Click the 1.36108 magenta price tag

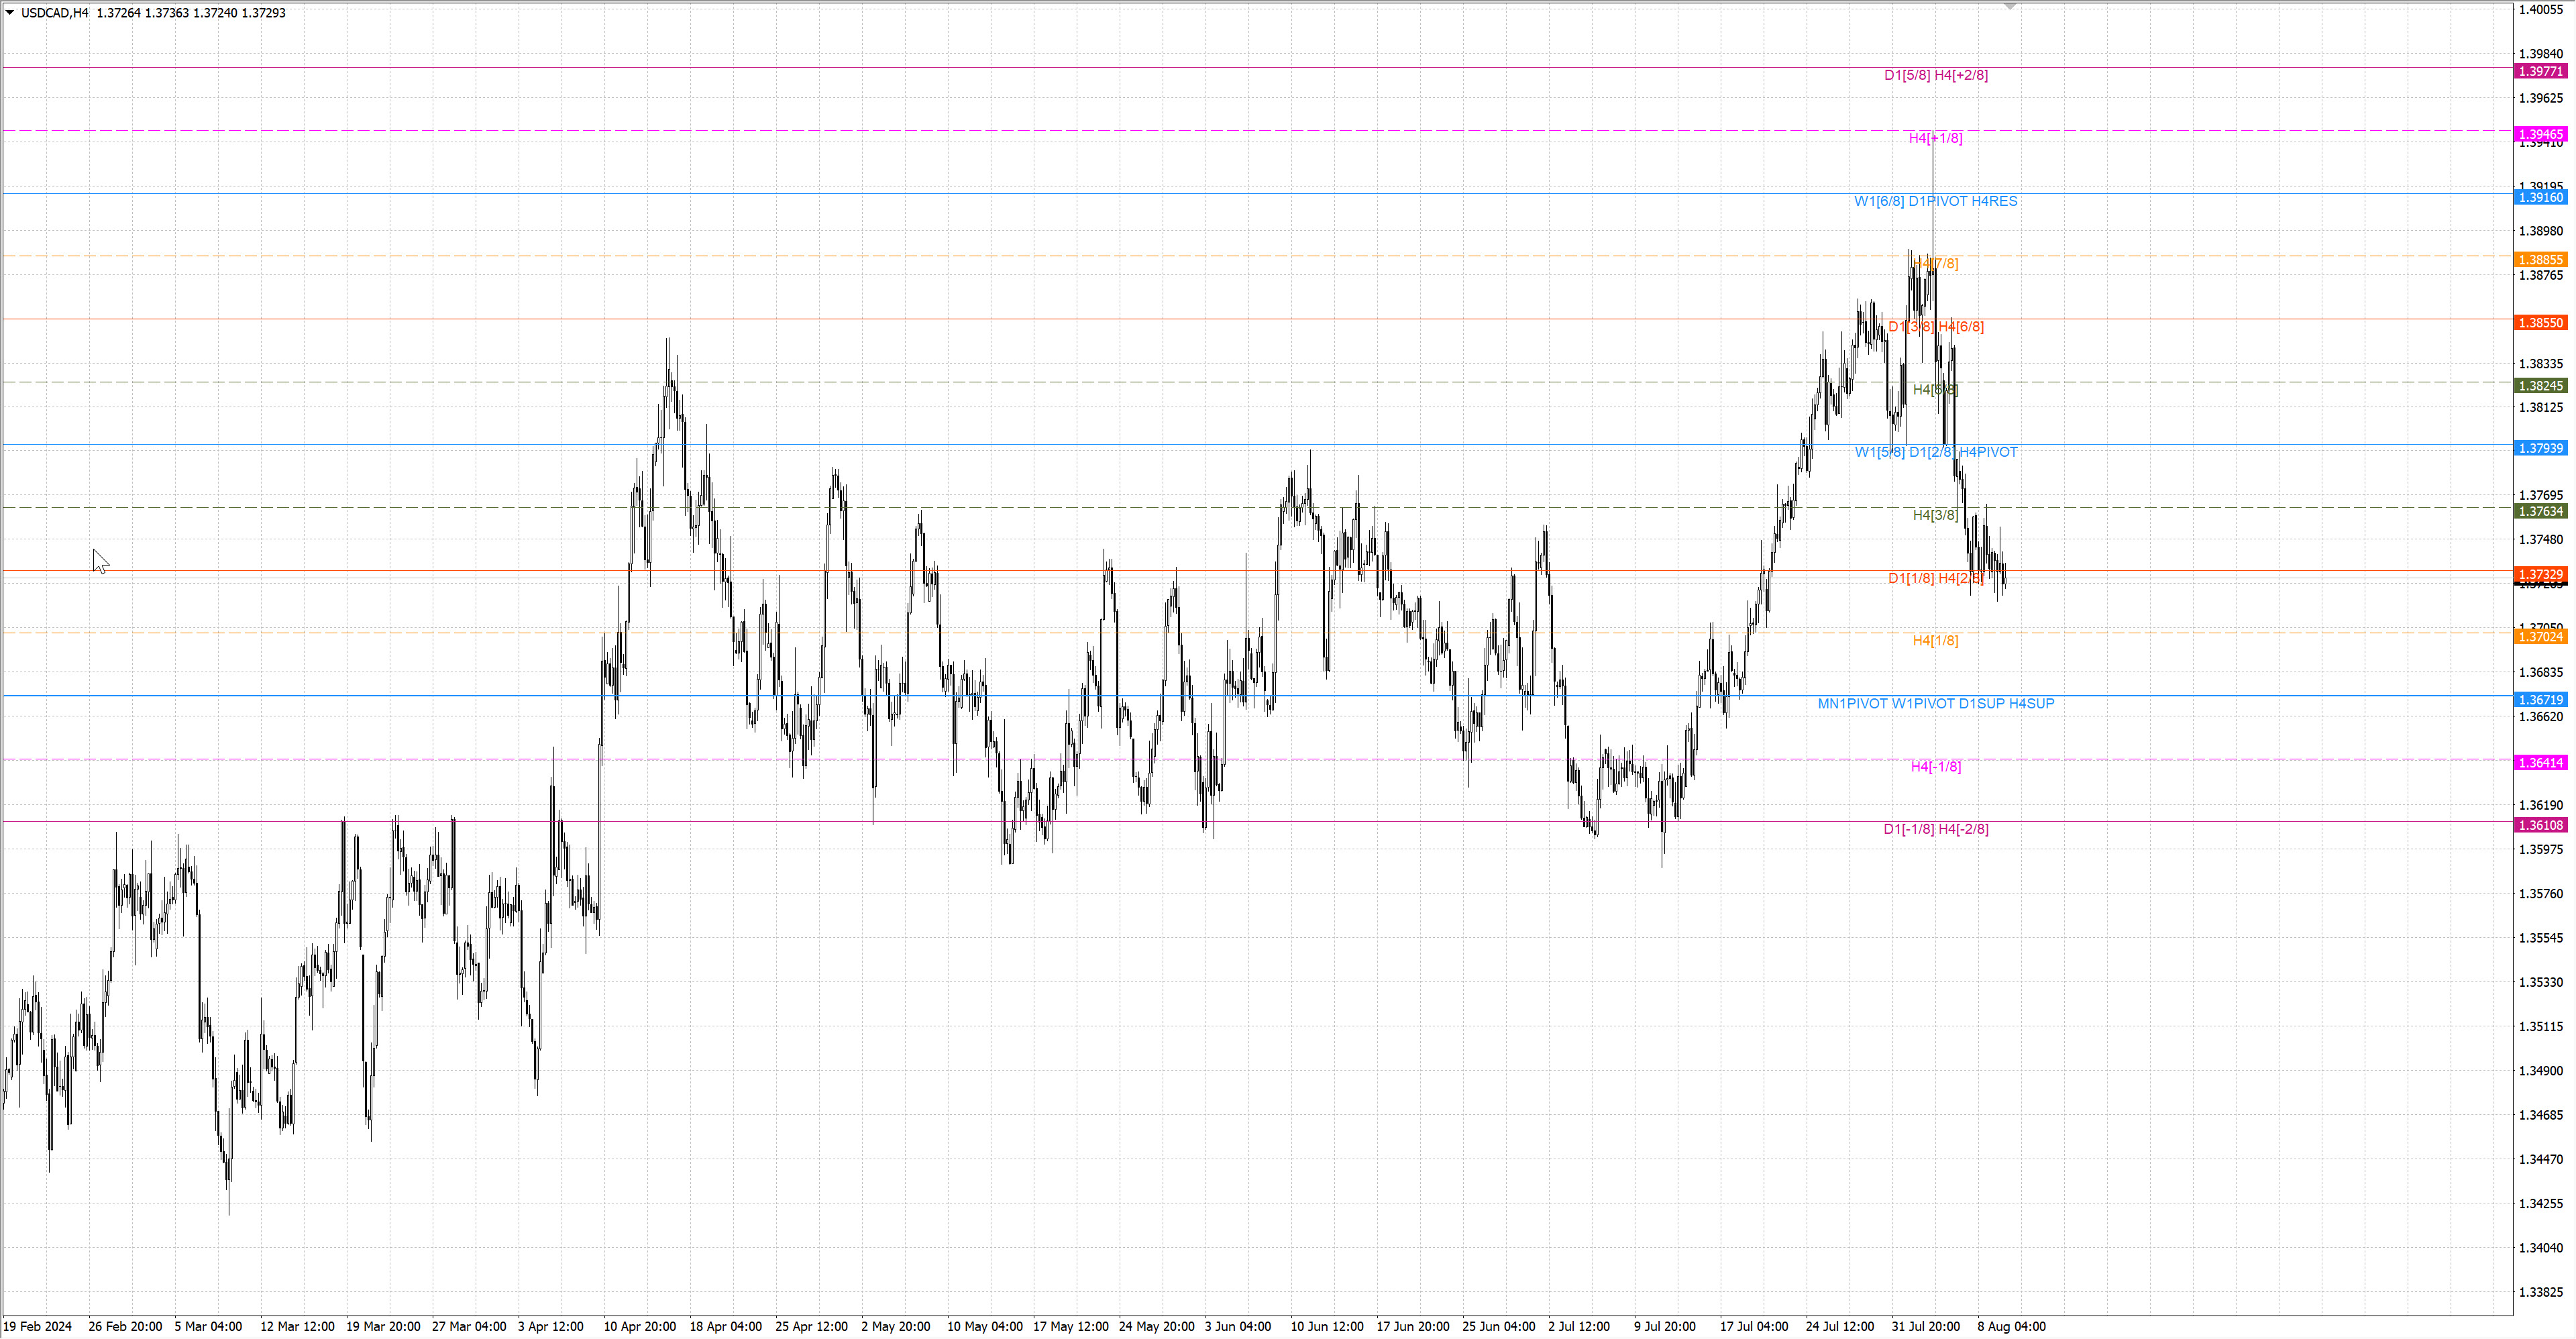coord(2540,826)
